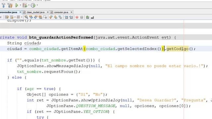This screenshot has width=212, height=119.
Task: Click the Clean and Build Project icon
Action: tap(10, 5)
